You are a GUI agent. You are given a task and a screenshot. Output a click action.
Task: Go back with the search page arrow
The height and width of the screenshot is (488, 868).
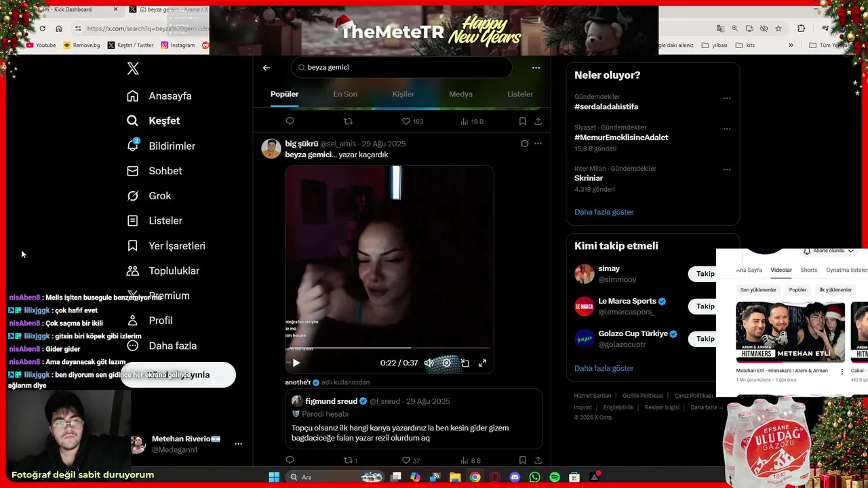[267, 67]
